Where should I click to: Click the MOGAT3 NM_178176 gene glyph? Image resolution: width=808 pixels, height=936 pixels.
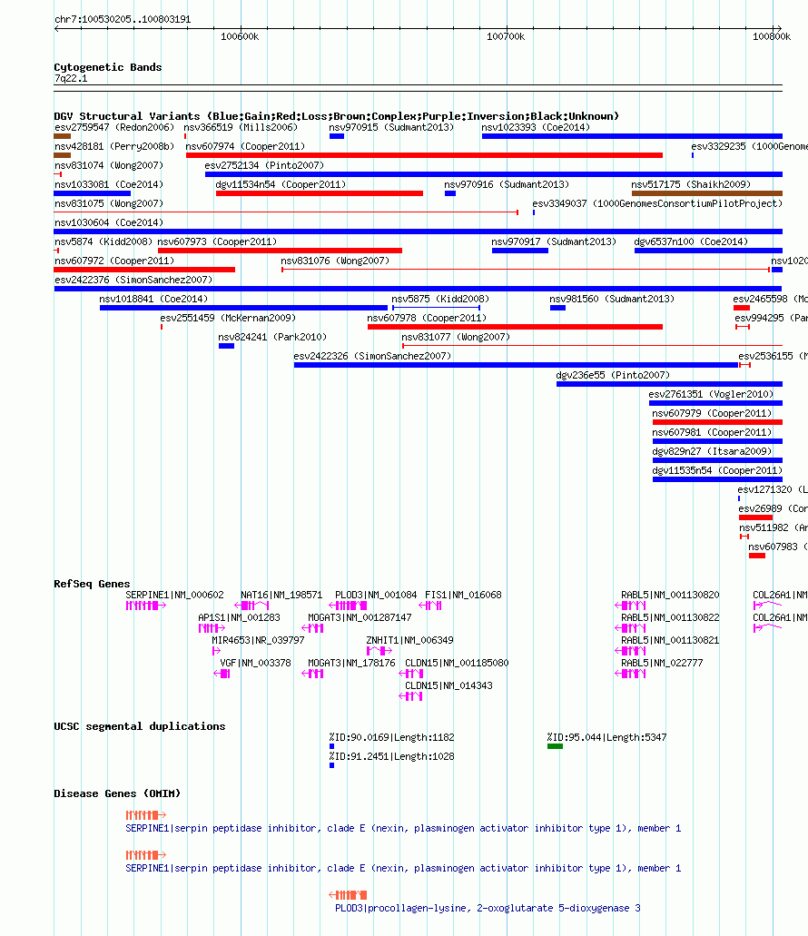(312, 674)
